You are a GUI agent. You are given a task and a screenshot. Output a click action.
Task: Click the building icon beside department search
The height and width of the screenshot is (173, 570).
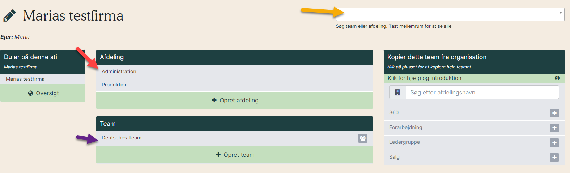pyautogui.click(x=397, y=92)
